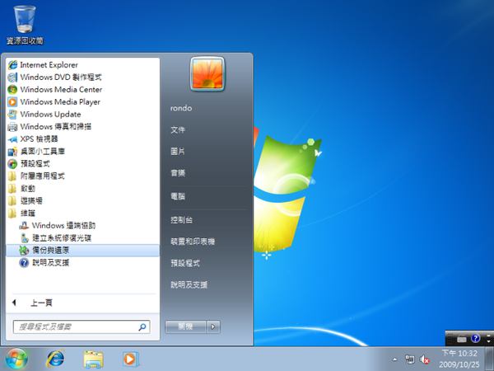
Task: Click the search magnifier icon
Action: (142, 327)
